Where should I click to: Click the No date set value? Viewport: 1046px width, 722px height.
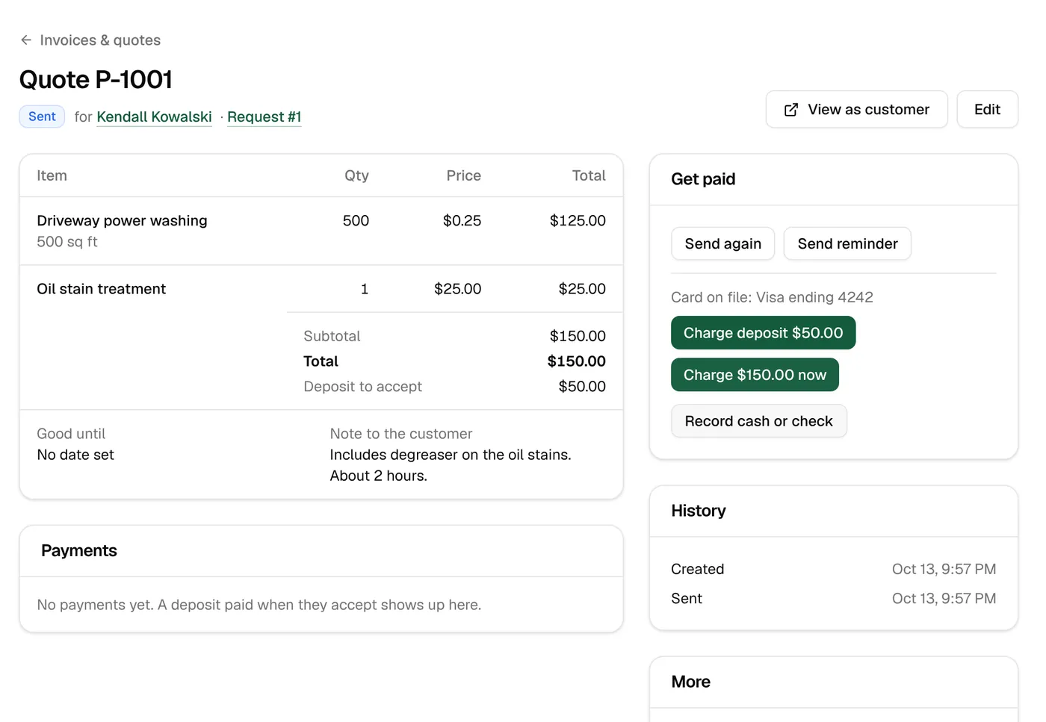click(x=75, y=455)
